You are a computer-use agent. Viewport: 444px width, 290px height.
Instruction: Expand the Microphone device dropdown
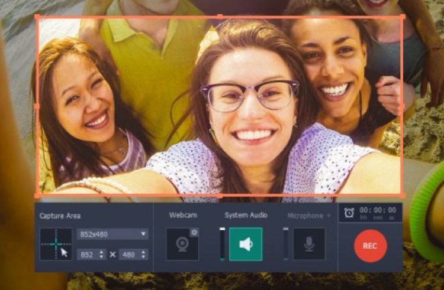(x=329, y=216)
